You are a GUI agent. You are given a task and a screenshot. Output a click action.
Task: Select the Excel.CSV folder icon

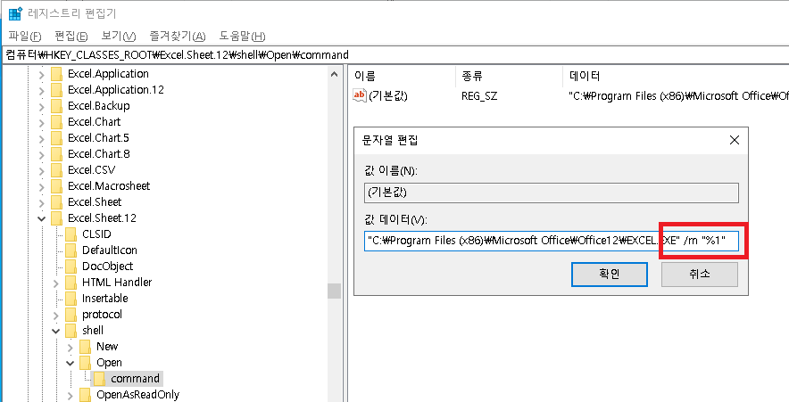[x=56, y=170]
